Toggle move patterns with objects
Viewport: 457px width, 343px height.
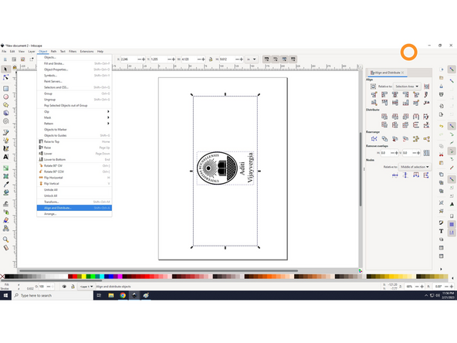coord(293,59)
